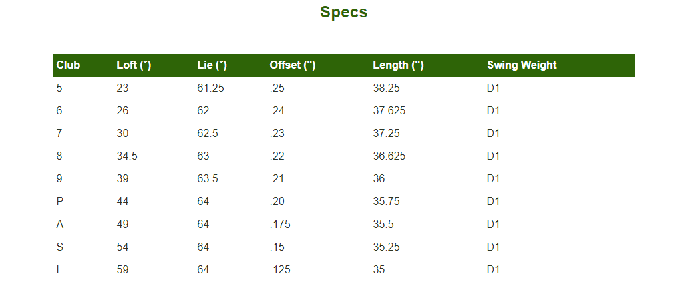Viewport: 698px width, 294px height.
Task: Select lie value 62.5
Action: pyautogui.click(x=208, y=133)
